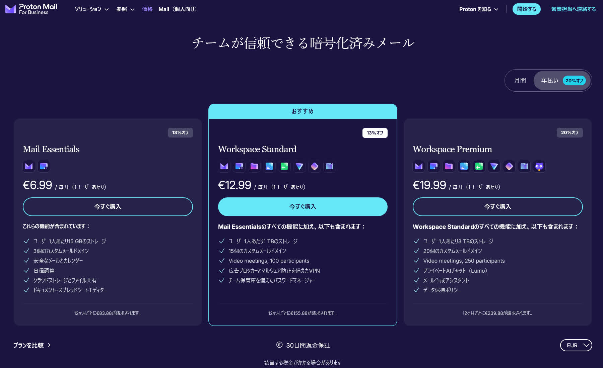
Task: Click the video meeting icon in Workspace Standard
Action: pos(330,166)
